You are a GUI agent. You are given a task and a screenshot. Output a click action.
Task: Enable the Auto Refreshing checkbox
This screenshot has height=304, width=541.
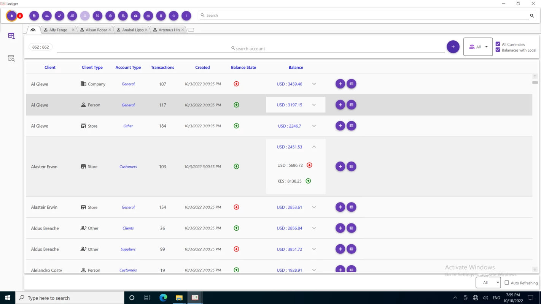tap(507, 283)
